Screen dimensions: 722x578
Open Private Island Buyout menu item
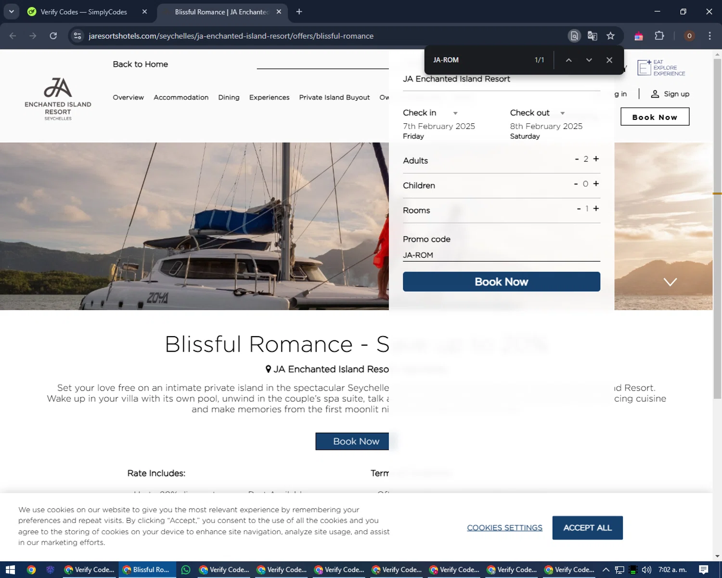[x=335, y=97]
